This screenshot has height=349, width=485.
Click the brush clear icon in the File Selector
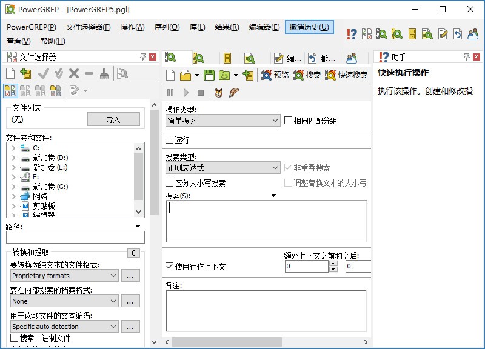pyautogui.click(x=104, y=73)
